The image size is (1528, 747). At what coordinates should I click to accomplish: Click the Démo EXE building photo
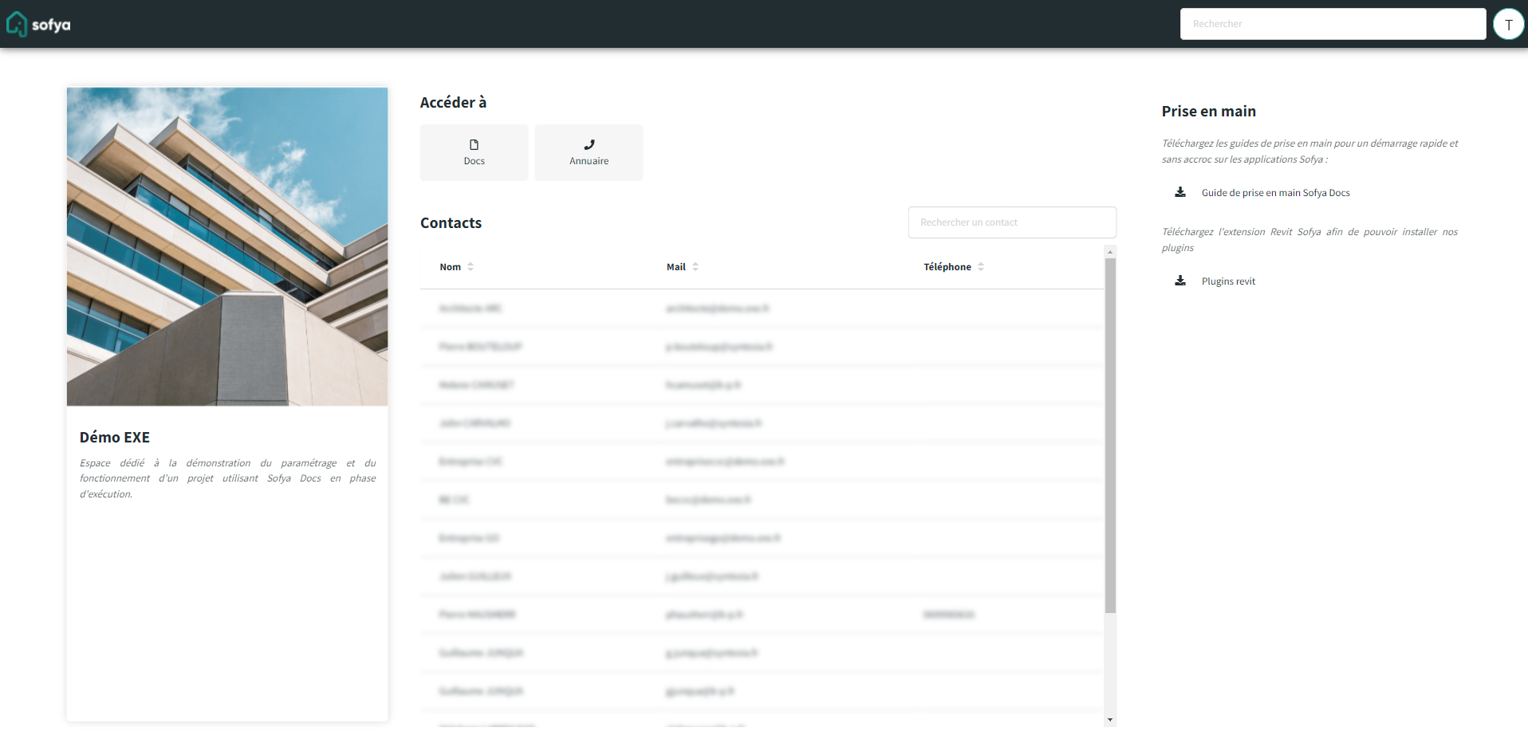pyautogui.click(x=227, y=246)
